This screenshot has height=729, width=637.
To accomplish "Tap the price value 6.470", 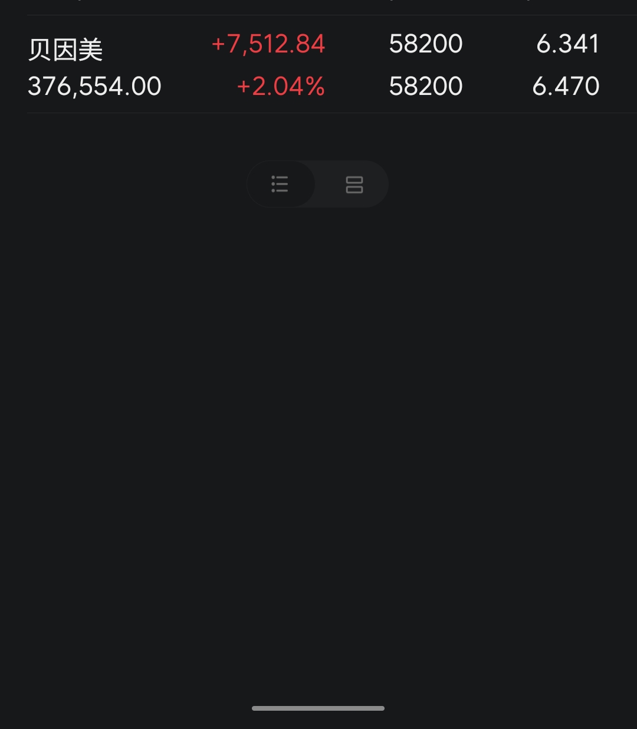I will click(x=566, y=87).
